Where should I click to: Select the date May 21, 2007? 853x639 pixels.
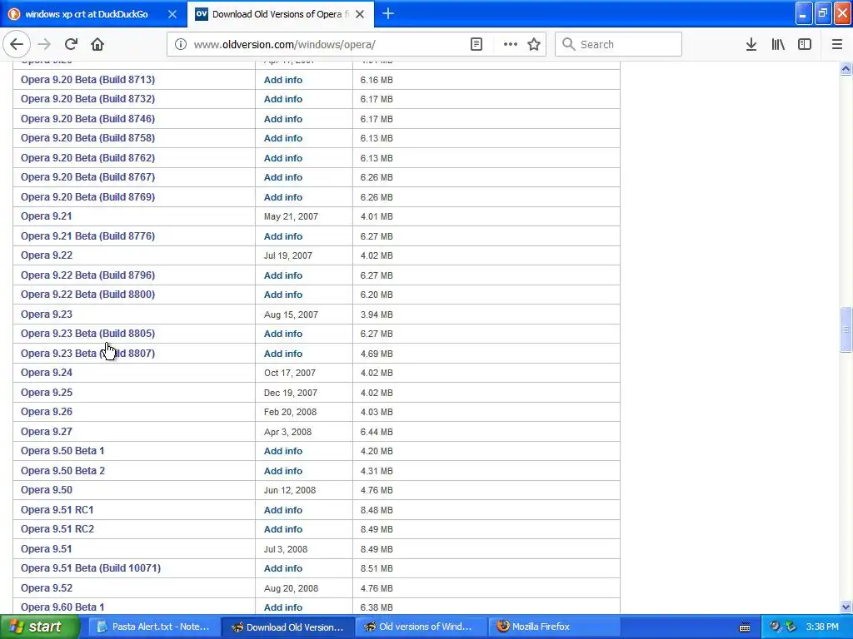(291, 216)
